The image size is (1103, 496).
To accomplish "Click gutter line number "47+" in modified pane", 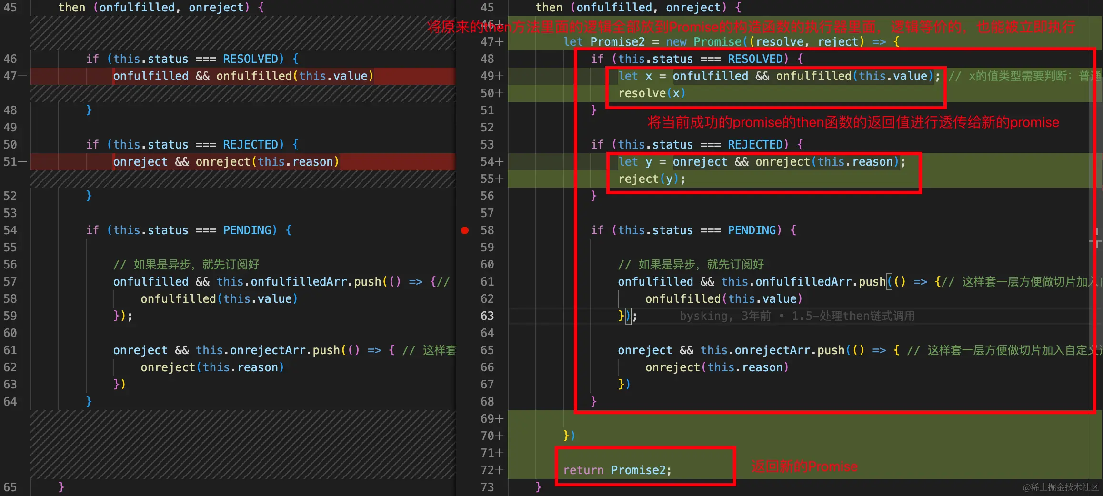I will tap(492, 42).
